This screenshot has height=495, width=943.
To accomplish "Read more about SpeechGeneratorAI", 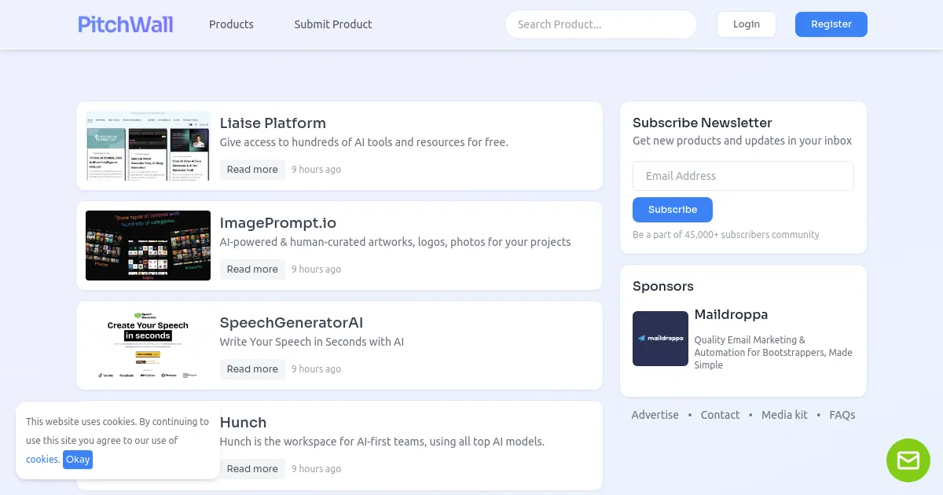I will coord(252,369).
